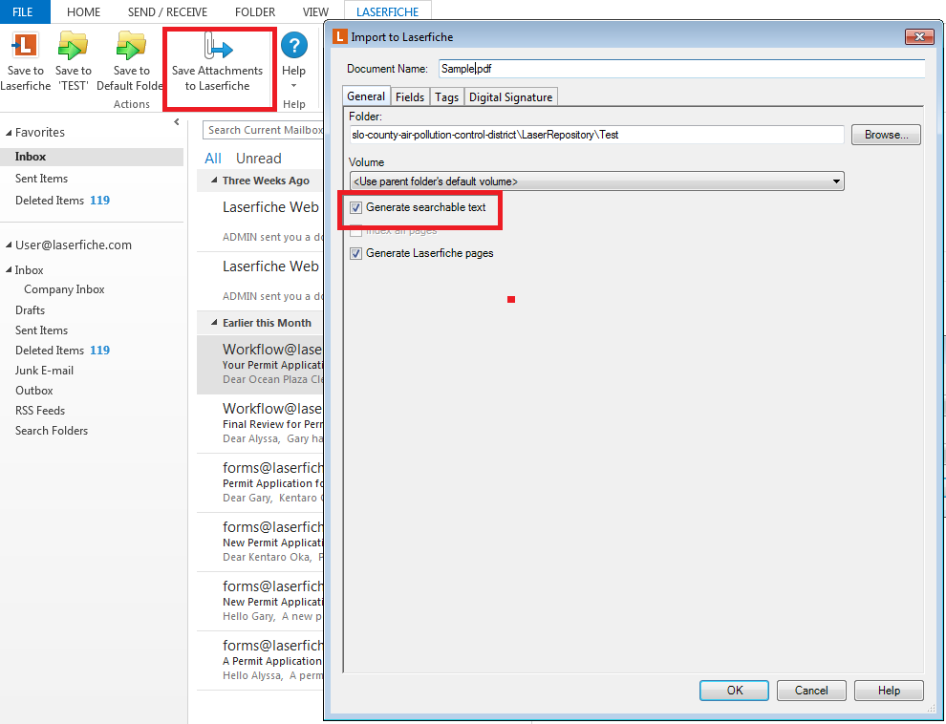Click the Browse... button
The width and height of the screenshot is (946, 724).
coord(886,135)
